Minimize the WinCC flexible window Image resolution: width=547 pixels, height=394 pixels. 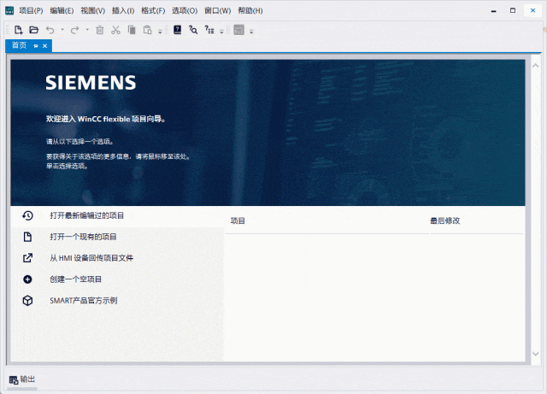click(x=494, y=11)
